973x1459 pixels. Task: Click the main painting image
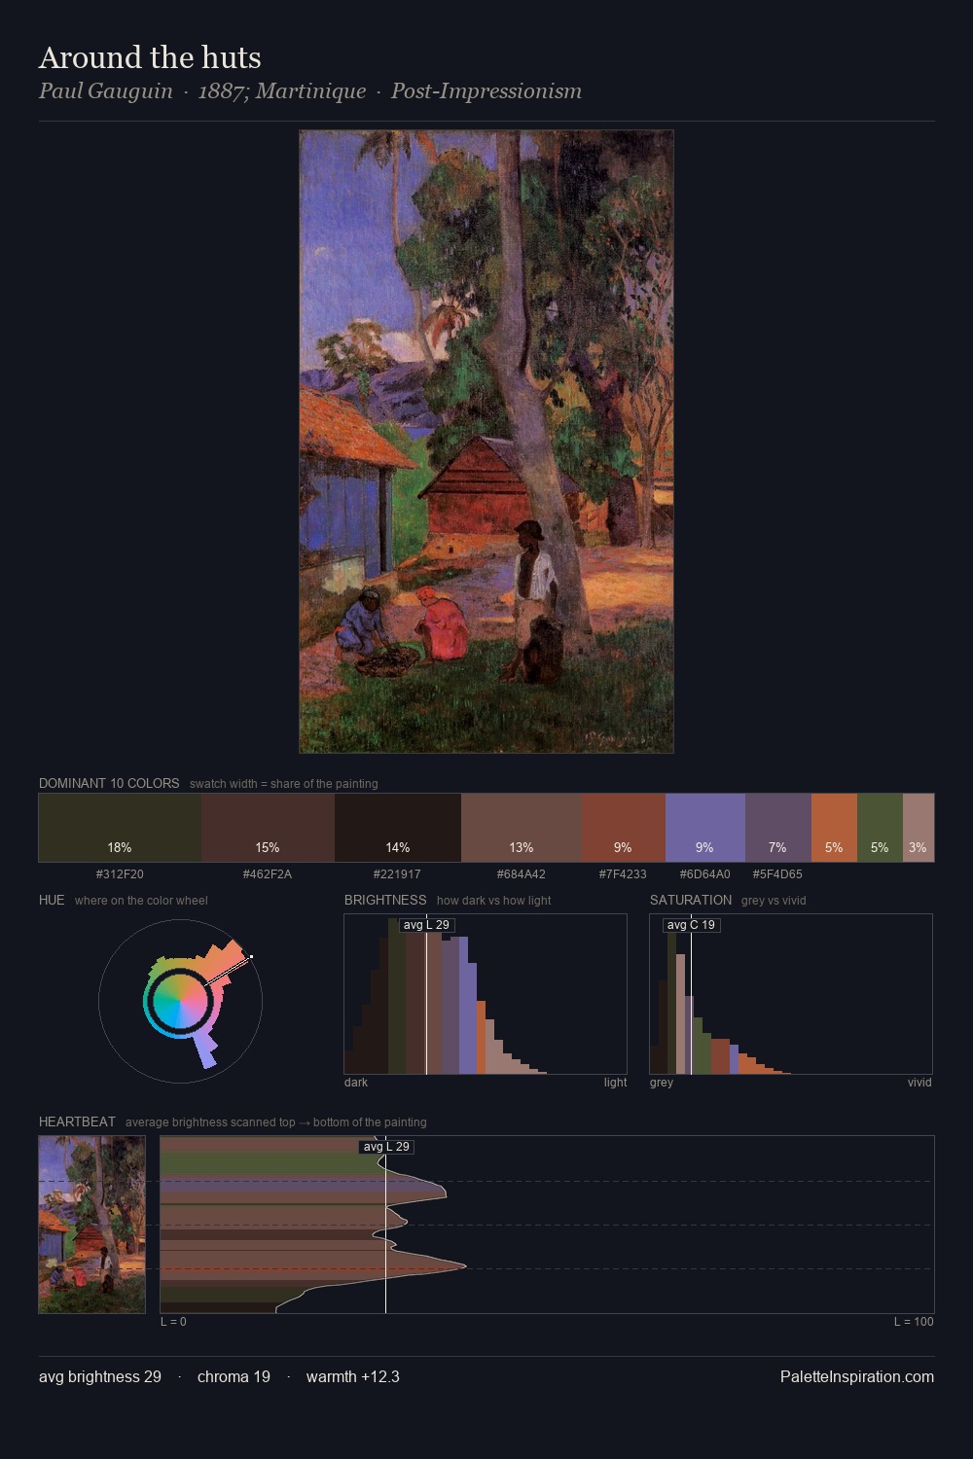(x=486, y=442)
